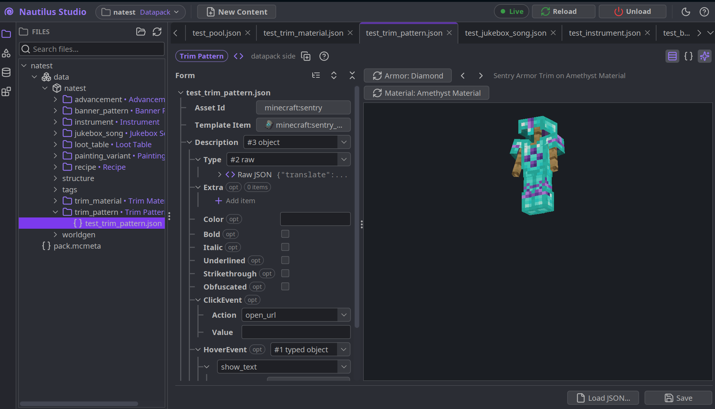Open the show_text dropdown
This screenshot has width=715, height=409.
click(284, 367)
